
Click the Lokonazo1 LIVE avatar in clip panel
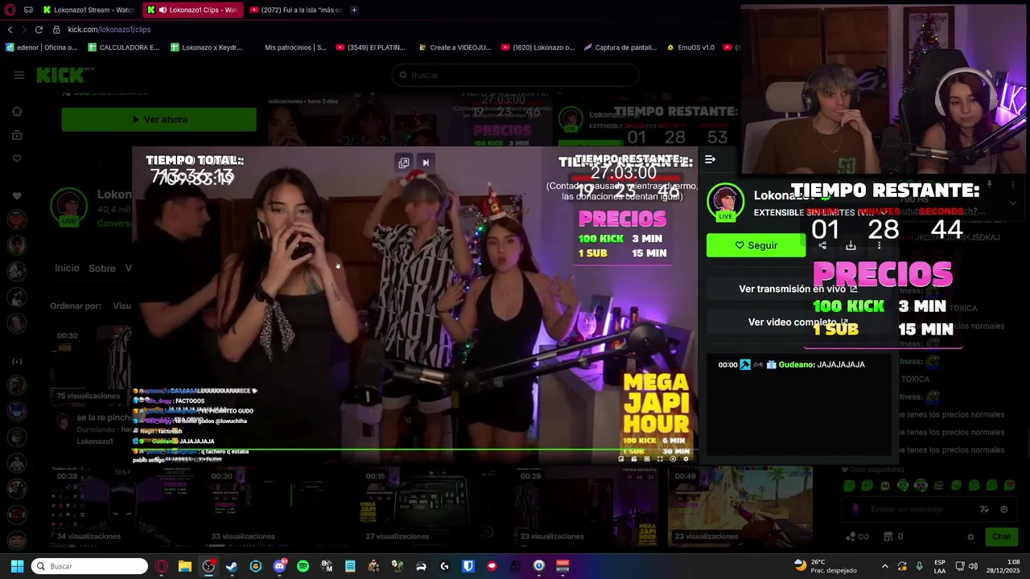pyautogui.click(x=725, y=203)
